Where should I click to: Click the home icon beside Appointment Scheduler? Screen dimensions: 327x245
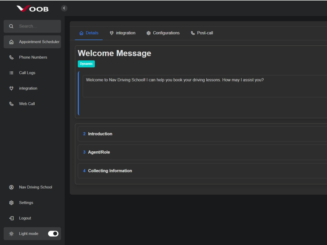point(11,42)
